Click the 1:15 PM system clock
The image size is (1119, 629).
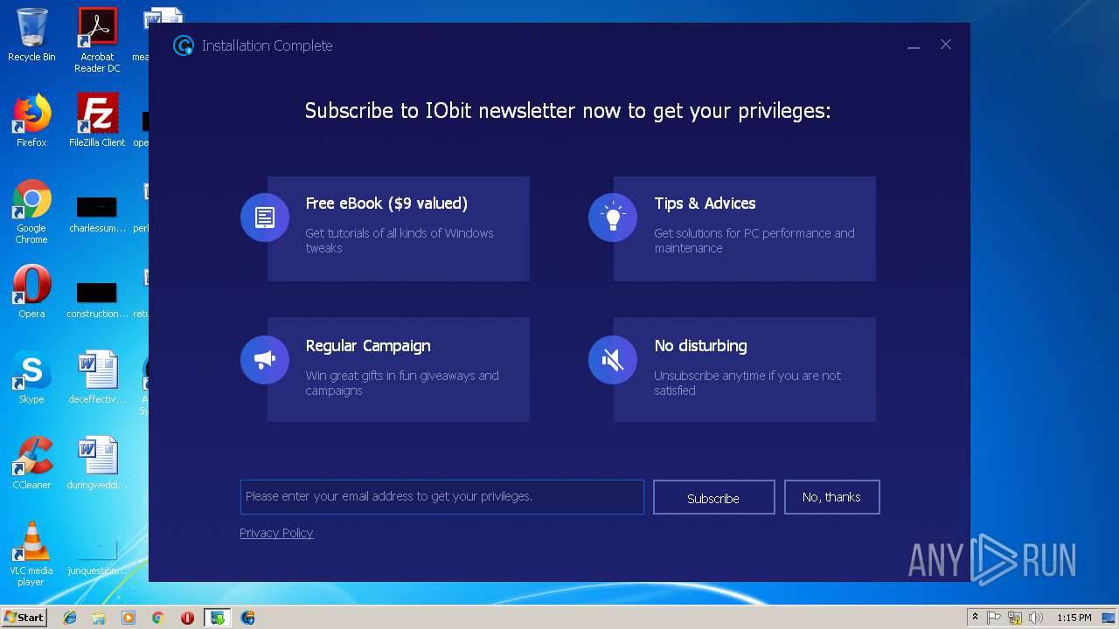[1074, 618]
